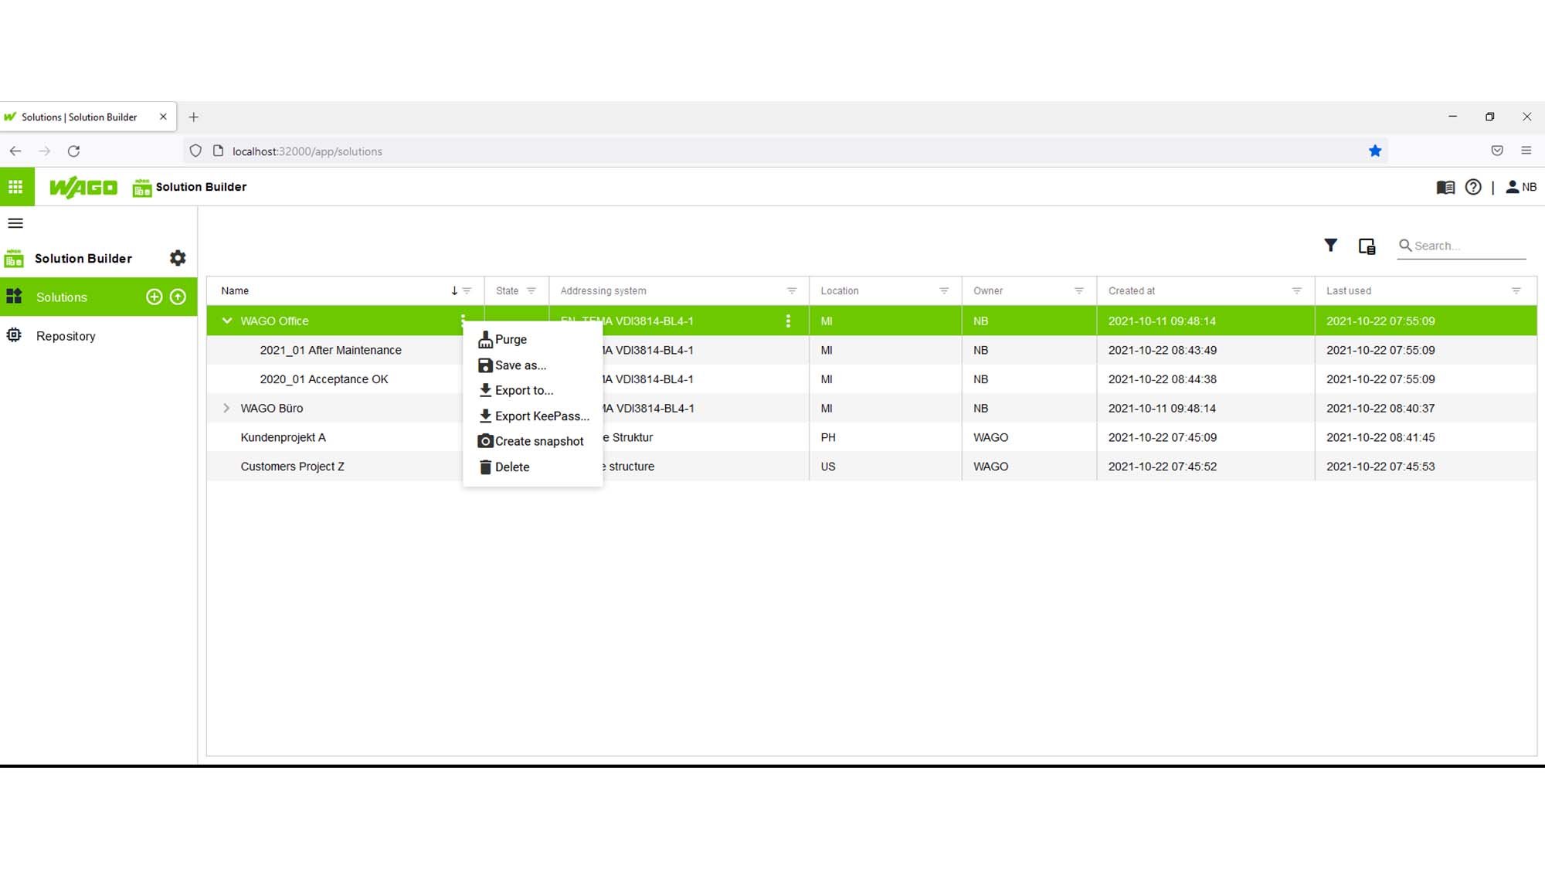This screenshot has height=869, width=1545.
Task: Select the 2020_01 Acceptance OK snapshot
Action: pos(324,379)
